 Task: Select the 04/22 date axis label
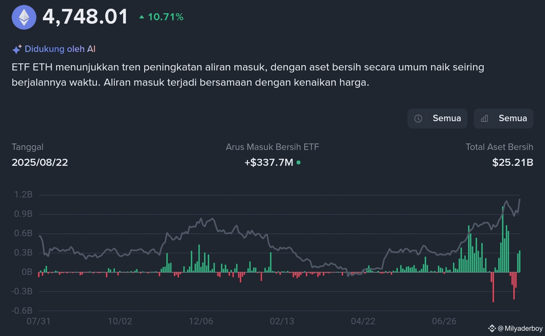pos(363,321)
